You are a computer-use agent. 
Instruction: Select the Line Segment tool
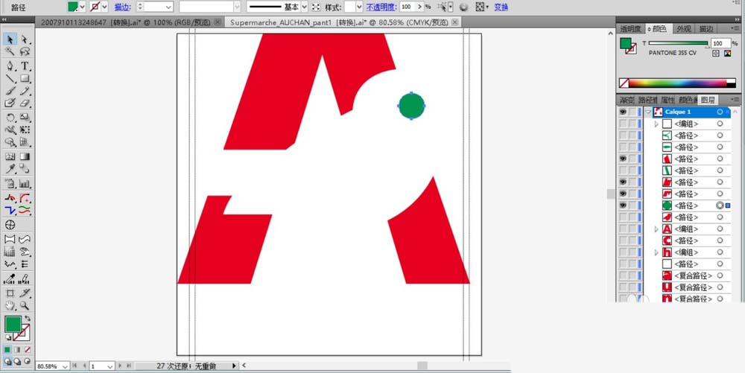[x=10, y=78]
